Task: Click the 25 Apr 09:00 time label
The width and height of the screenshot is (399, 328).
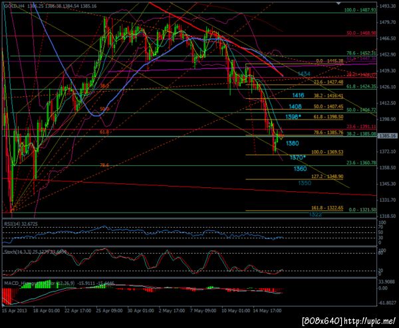Action: [109, 311]
